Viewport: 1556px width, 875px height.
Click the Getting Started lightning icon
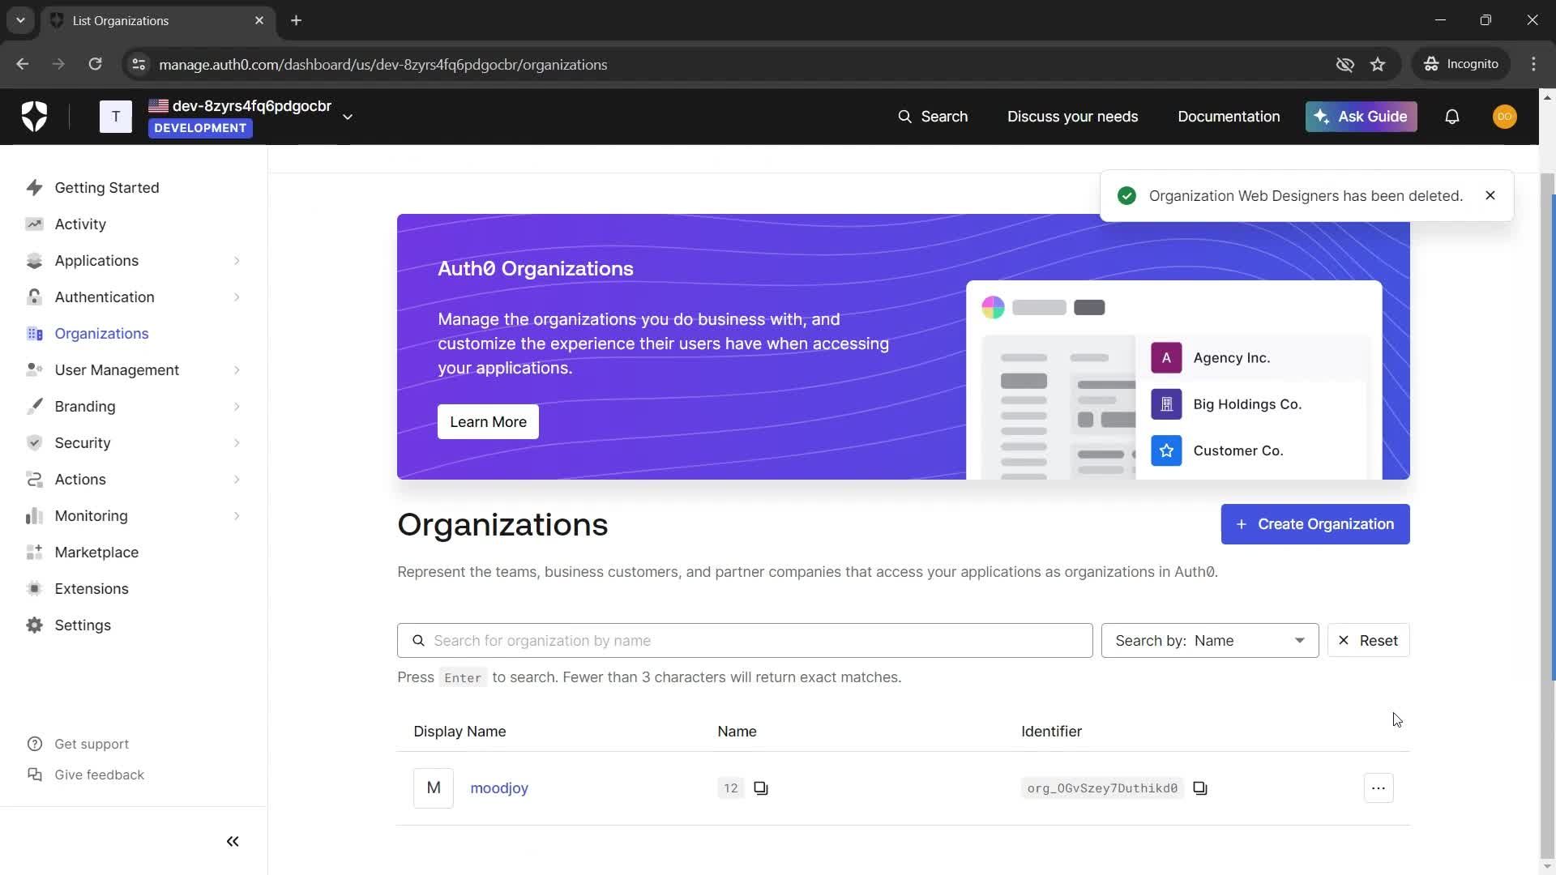point(34,187)
